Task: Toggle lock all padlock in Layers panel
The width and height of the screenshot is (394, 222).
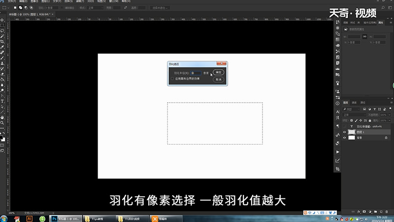Action: click(370, 120)
